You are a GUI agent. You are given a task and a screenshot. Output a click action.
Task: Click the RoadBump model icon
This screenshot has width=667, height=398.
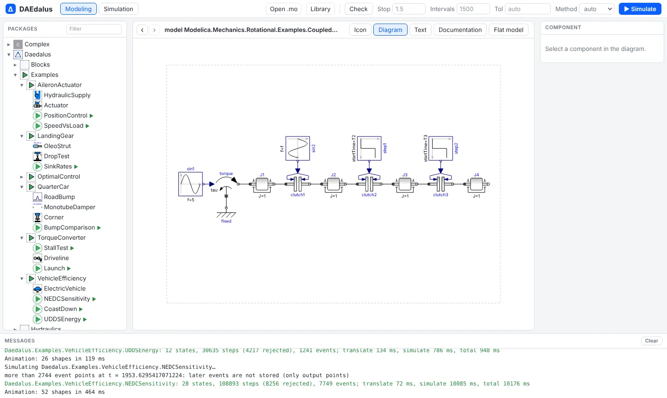click(x=38, y=197)
